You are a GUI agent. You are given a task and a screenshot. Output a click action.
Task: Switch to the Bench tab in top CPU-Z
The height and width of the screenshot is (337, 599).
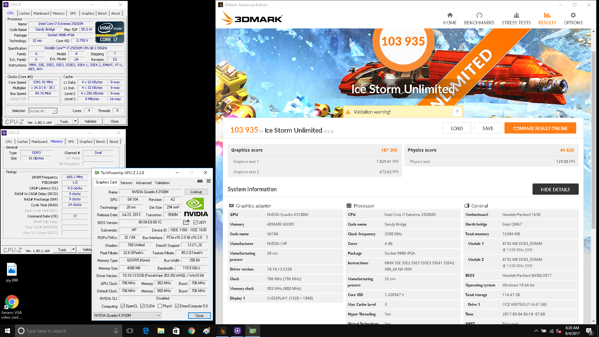(x=102, y=13)
